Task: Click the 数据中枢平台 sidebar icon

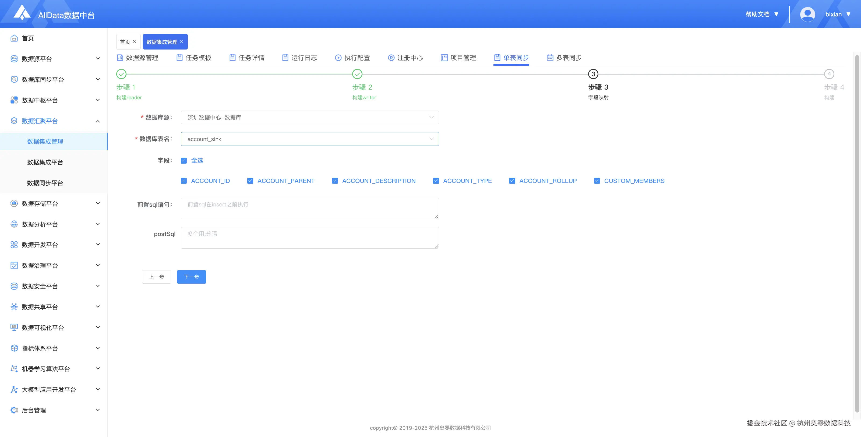Action: (14, 100)
